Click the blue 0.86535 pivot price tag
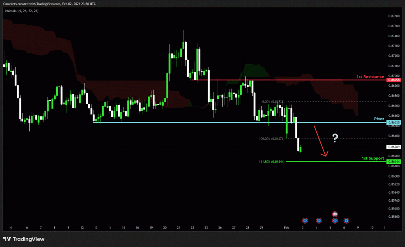Viewport: 405px width, 247px height. [x=394, y=123]
